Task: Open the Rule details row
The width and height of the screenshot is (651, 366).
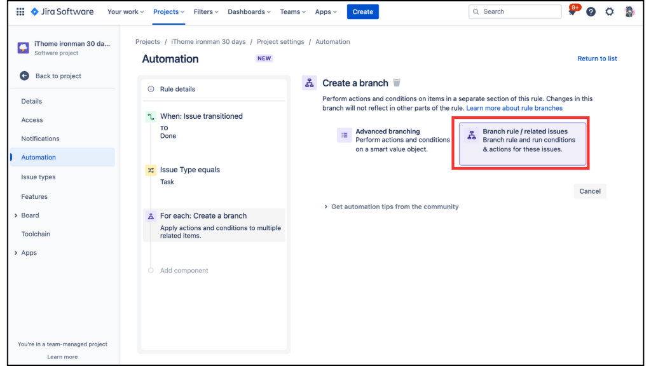Action: click(x=214, y=89)
